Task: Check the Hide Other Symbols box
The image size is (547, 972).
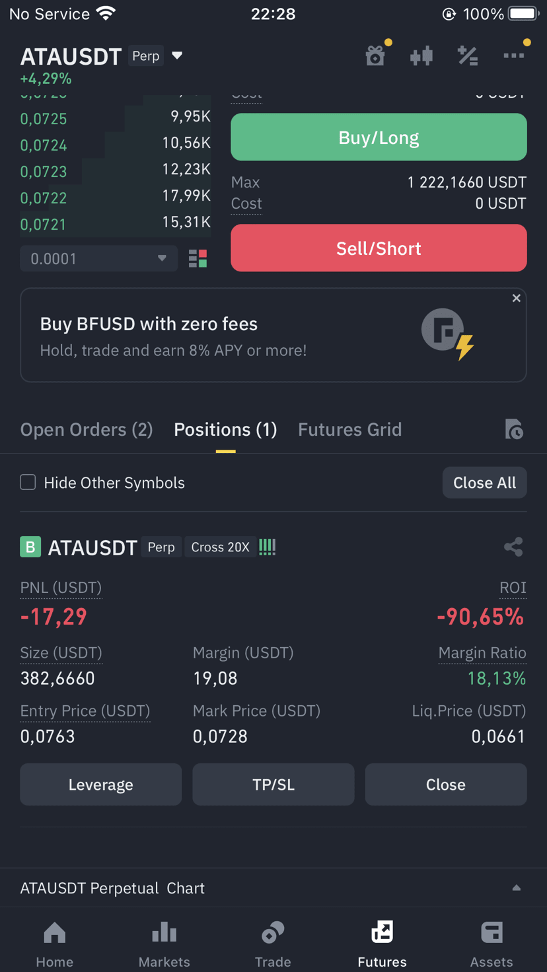Action: tap(28, 483)
